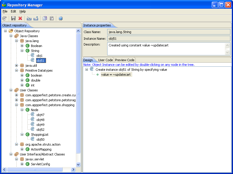Click the @ instance icon beside obj47
The height and width of the screenshot is (174, 233).
pyautogui.click(x=33, y=114)
